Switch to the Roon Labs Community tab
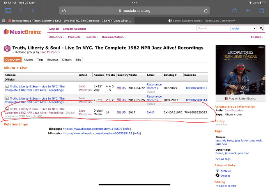 [x=202, y=21]
